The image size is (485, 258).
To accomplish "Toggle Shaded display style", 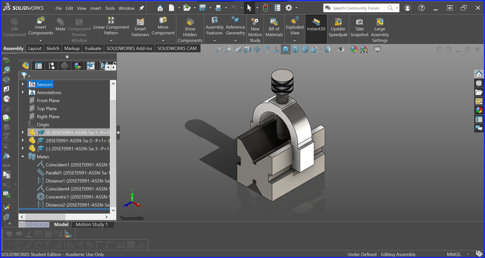I will click(x=295, y=49).
